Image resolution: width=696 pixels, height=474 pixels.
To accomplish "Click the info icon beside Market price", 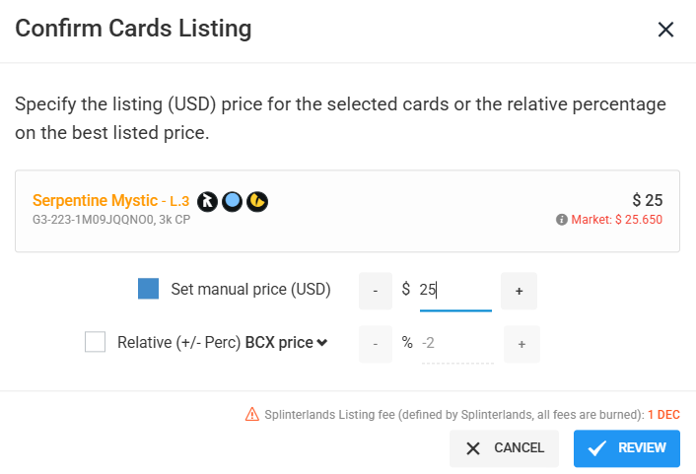I will coord(562,220).
